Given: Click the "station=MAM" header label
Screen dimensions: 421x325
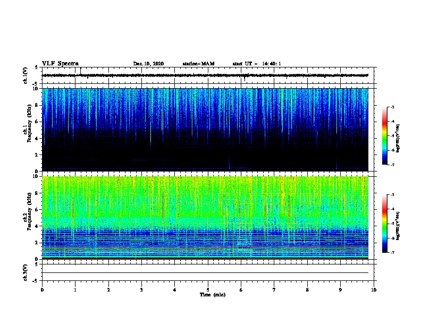Looking at the screenshot, I should coord(198,64).
